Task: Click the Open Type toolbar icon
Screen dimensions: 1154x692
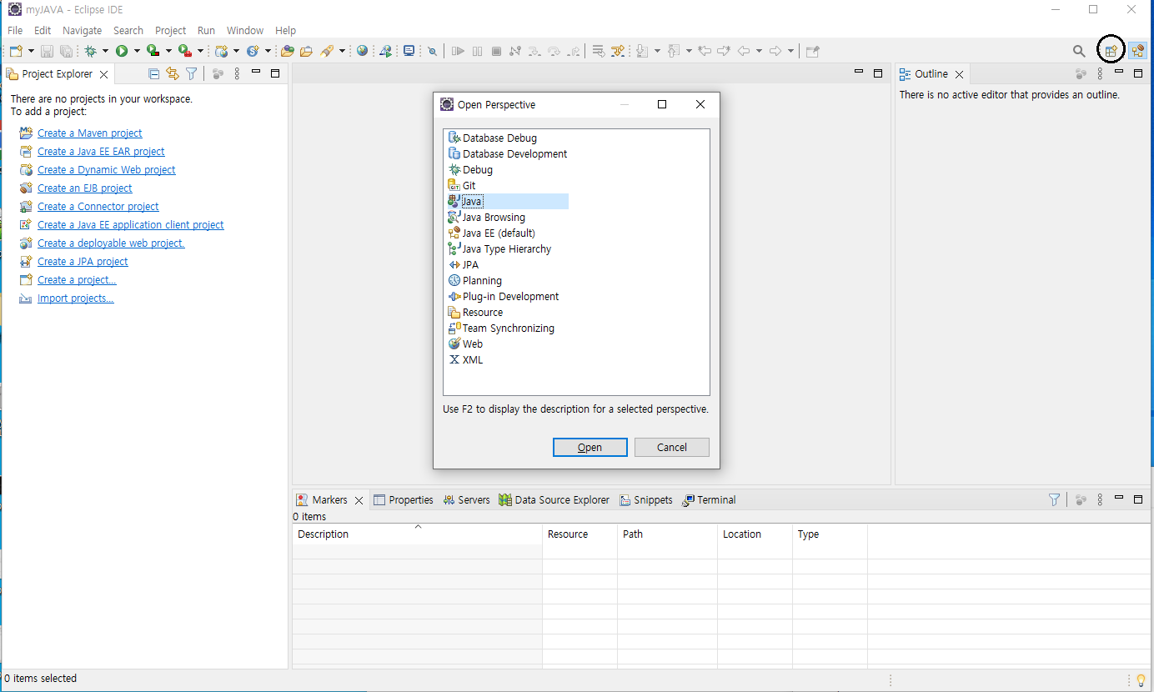Action: pyautogui.click(x=288, y=51)
